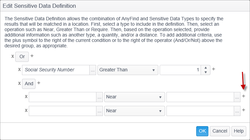Click plus at end of second Near row
Image resolution: width=250 pixels, height=140 pixels.
coord(244,110)
